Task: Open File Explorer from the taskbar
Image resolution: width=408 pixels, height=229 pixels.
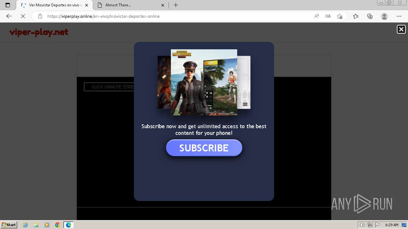Action: coord(36,225)
